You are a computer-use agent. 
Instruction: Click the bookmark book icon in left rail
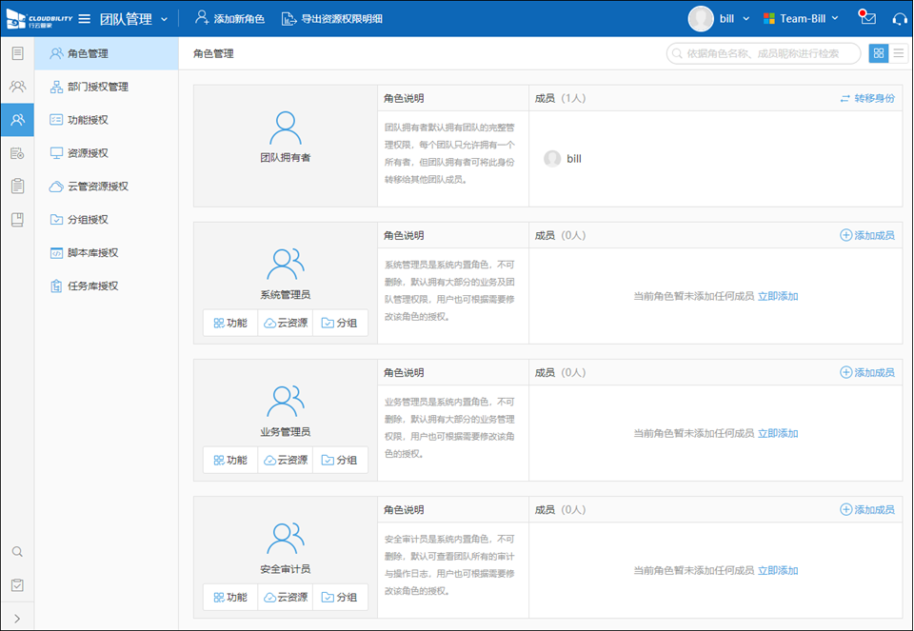17,220
